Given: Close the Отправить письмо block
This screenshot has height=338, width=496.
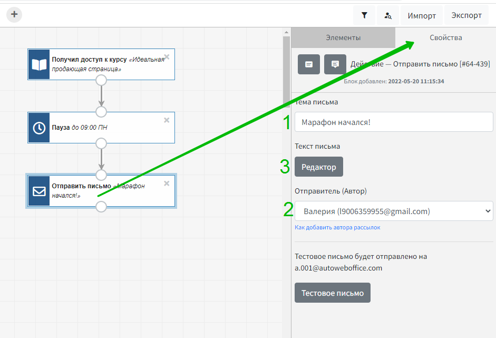Looking at the screenshot, I should tap(167, 184).
